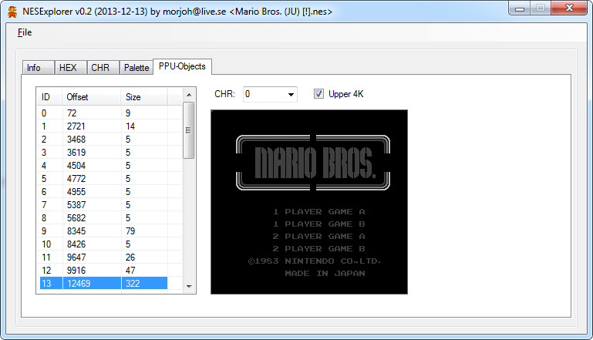Click size value 47 in row 12
Viewport: 593px width, 340px height.
pos(130,271)
